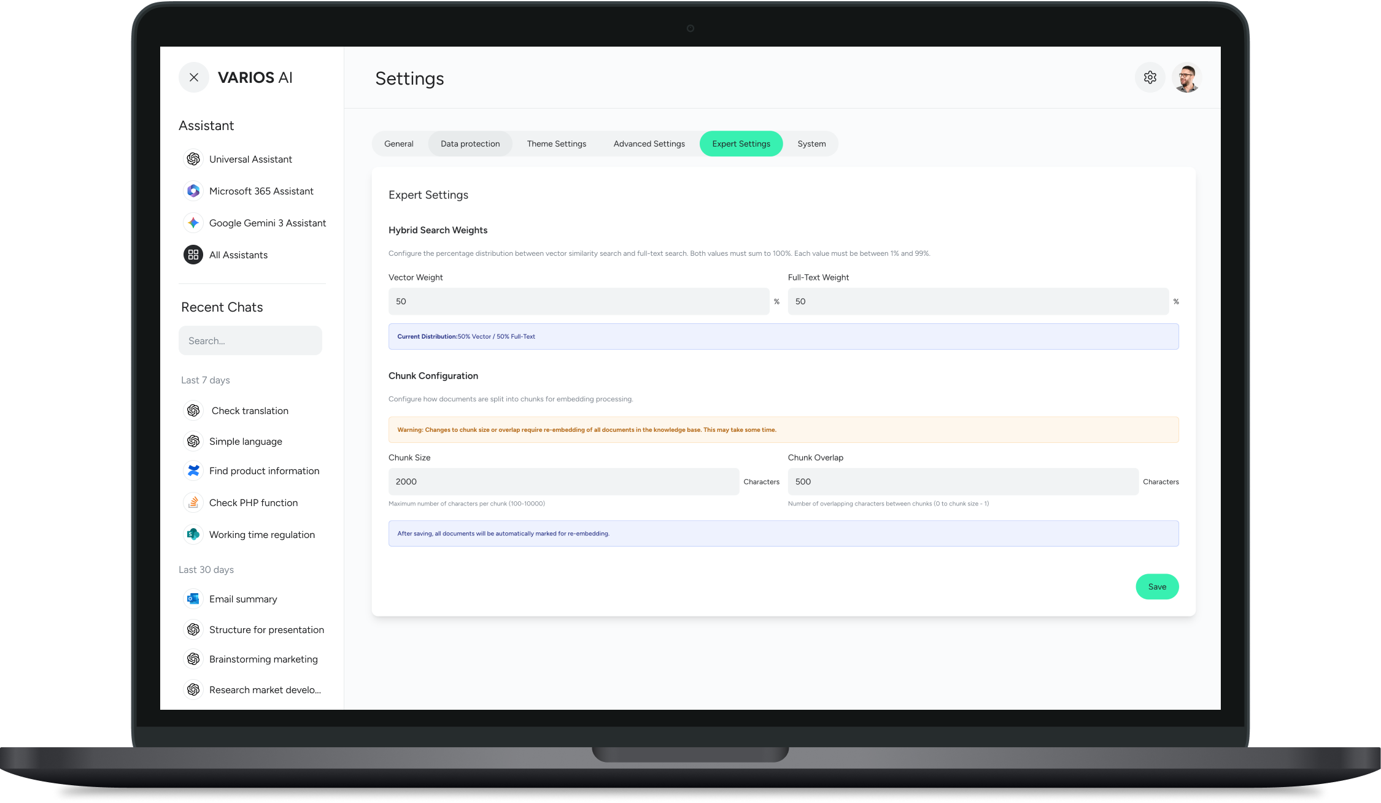Select the Vector Weight input field
This screenshot has width=1381, height=803.
point(578,301)
